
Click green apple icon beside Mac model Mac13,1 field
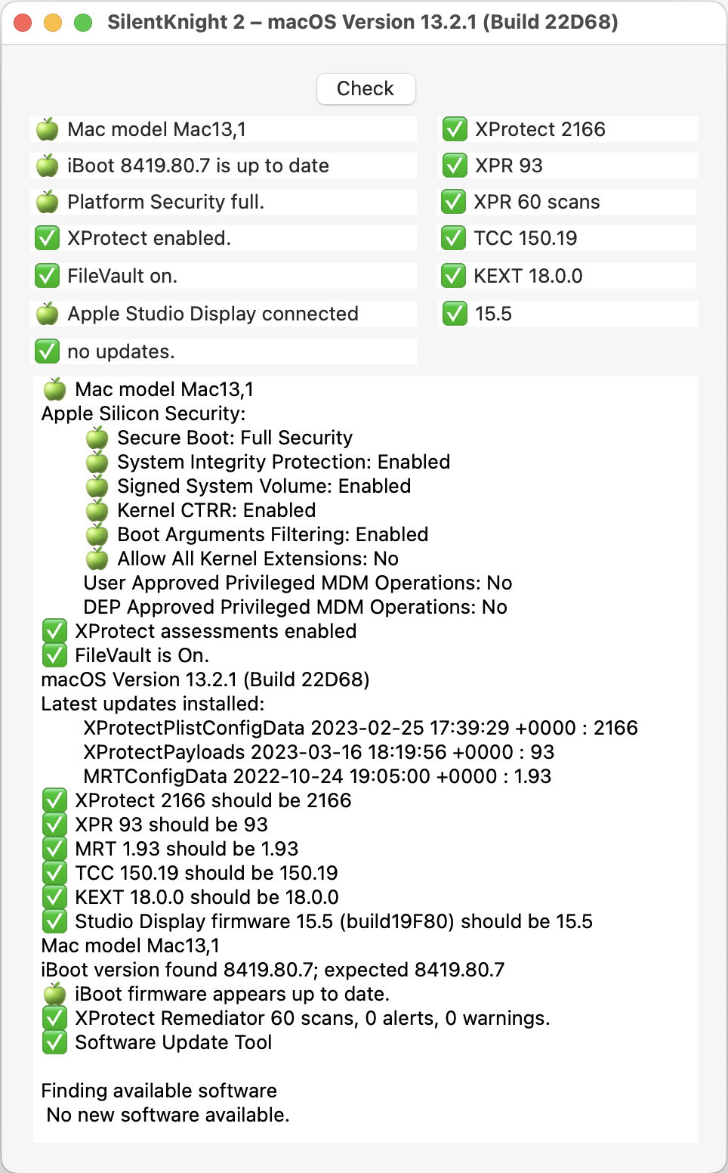tap(48, 129)
